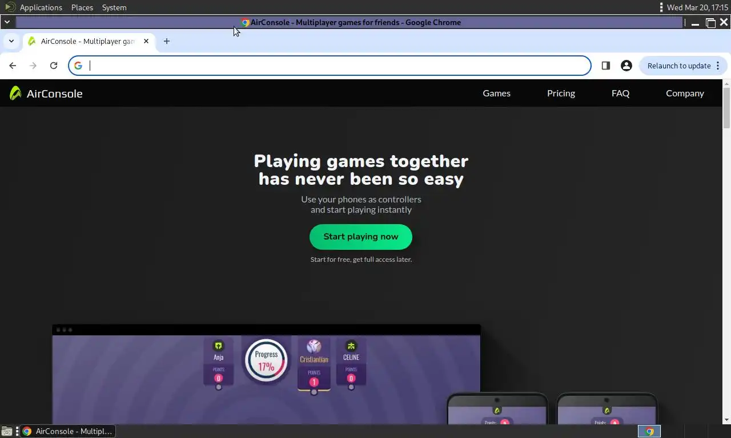Open the window menu arrow in title bar
Viewport: 731px width, 438px height.
coord(7,22)
